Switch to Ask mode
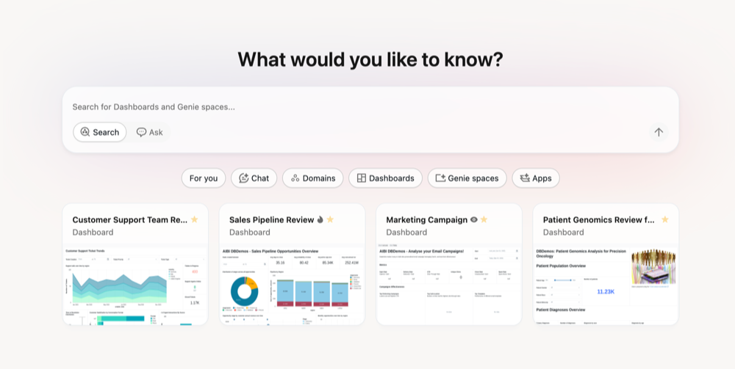 (x=150, y=132)
